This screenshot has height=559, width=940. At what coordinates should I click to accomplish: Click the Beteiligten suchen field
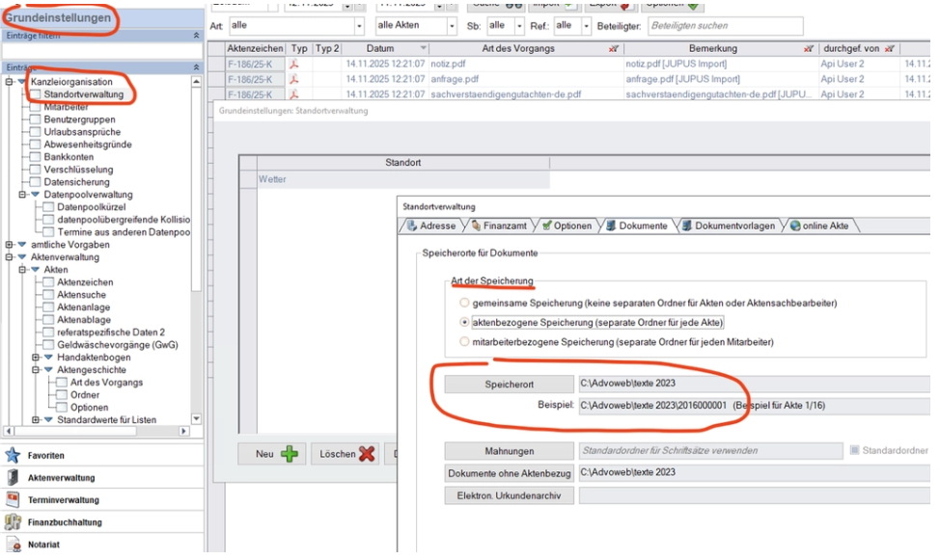click(726, 26)
